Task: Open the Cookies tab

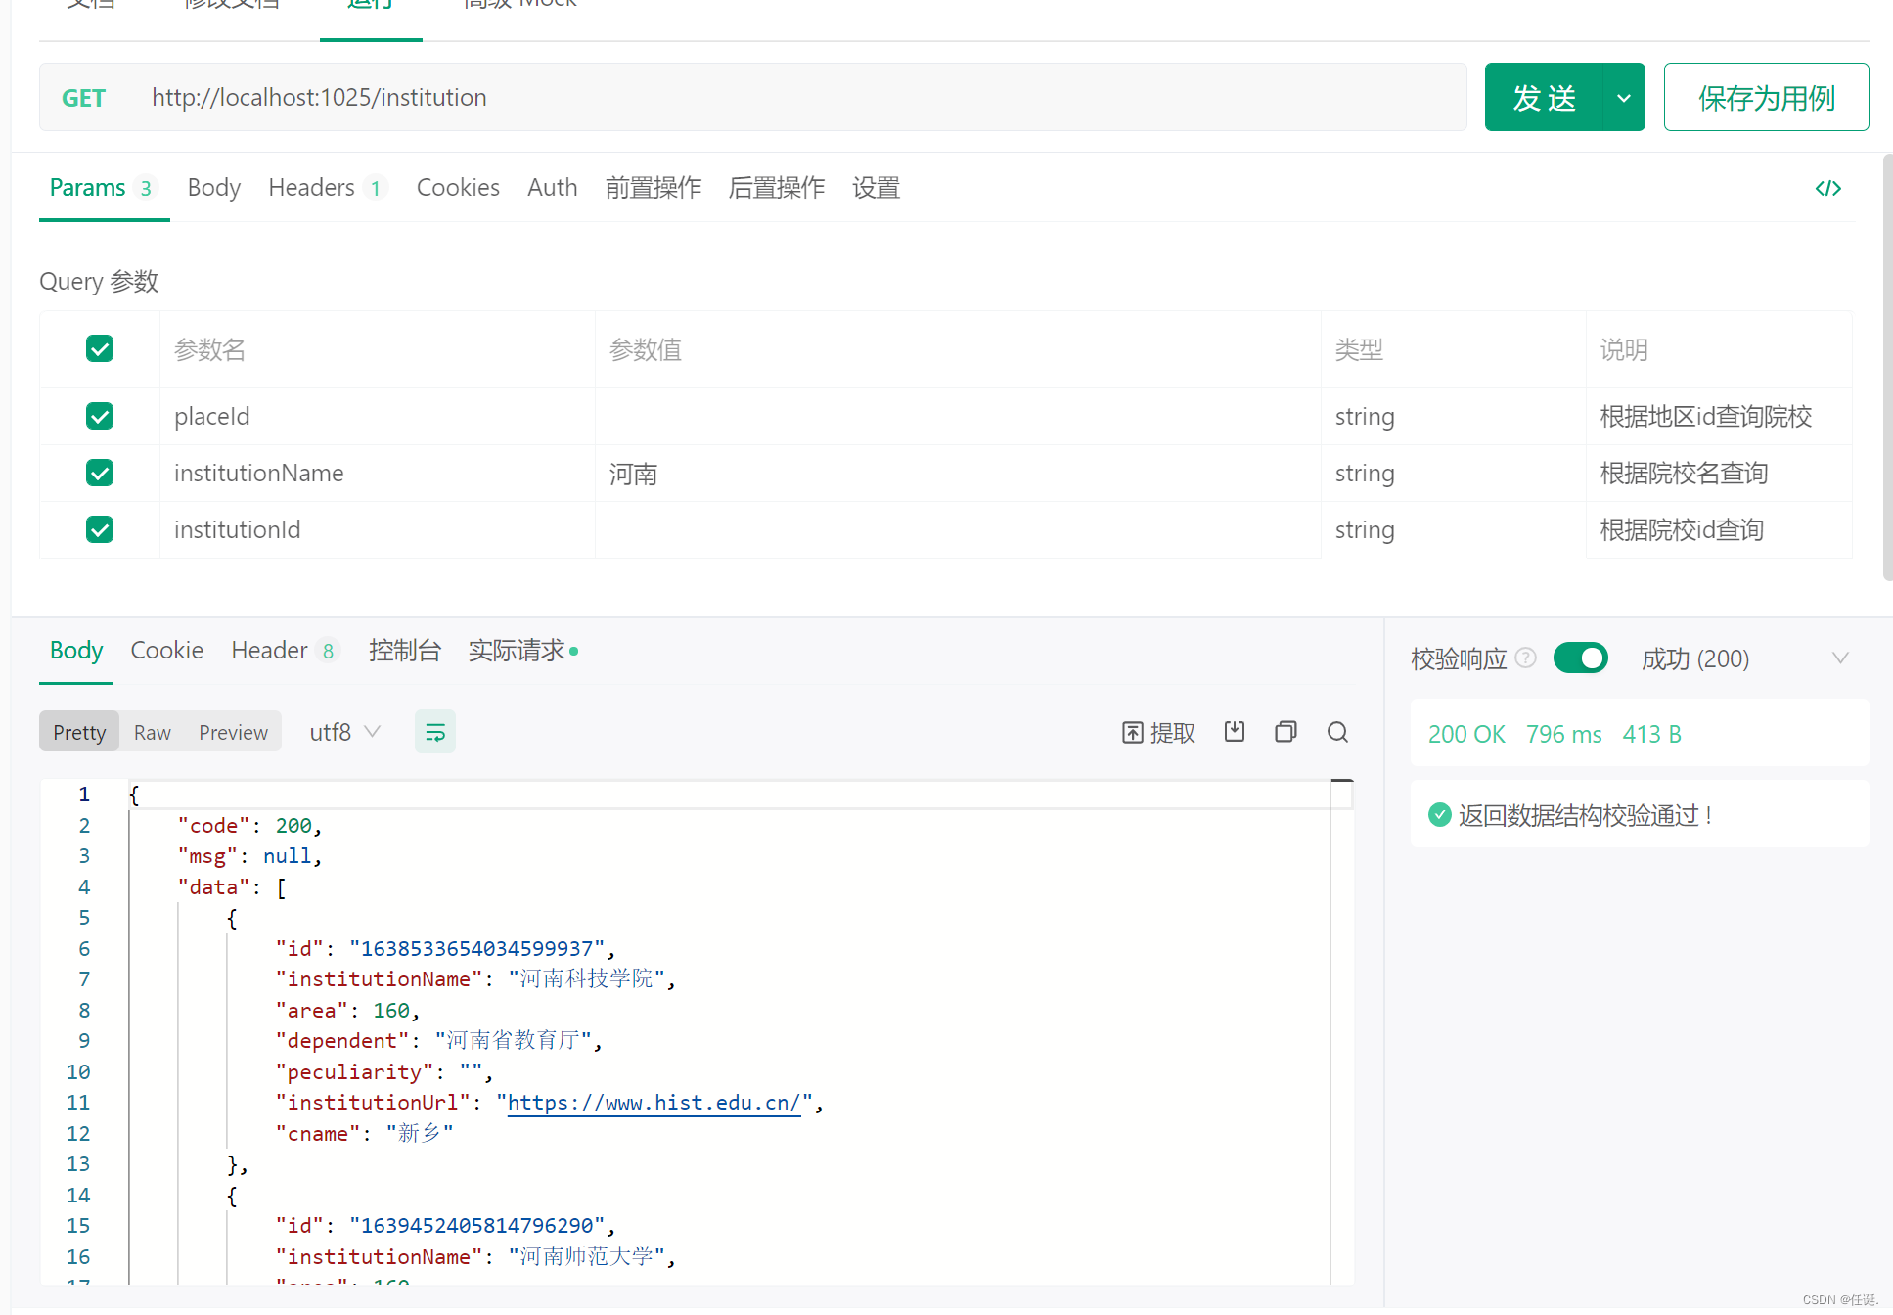Action: [458, 188]
